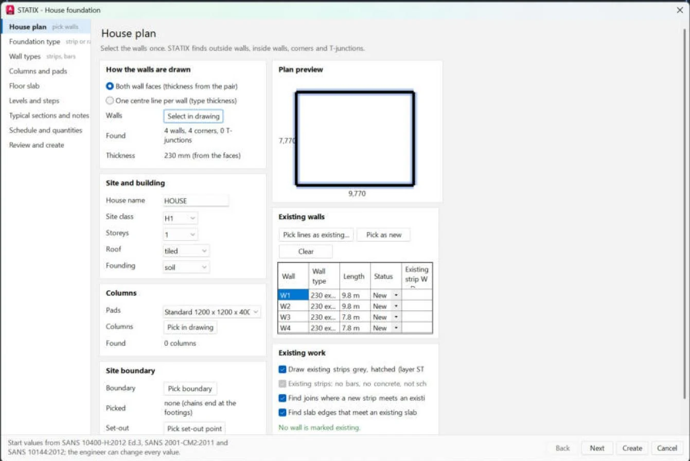Click Select in drawing button for Walls
This screenshot has height=461, width=690.
pyautogui.click(x=193, y=116)
